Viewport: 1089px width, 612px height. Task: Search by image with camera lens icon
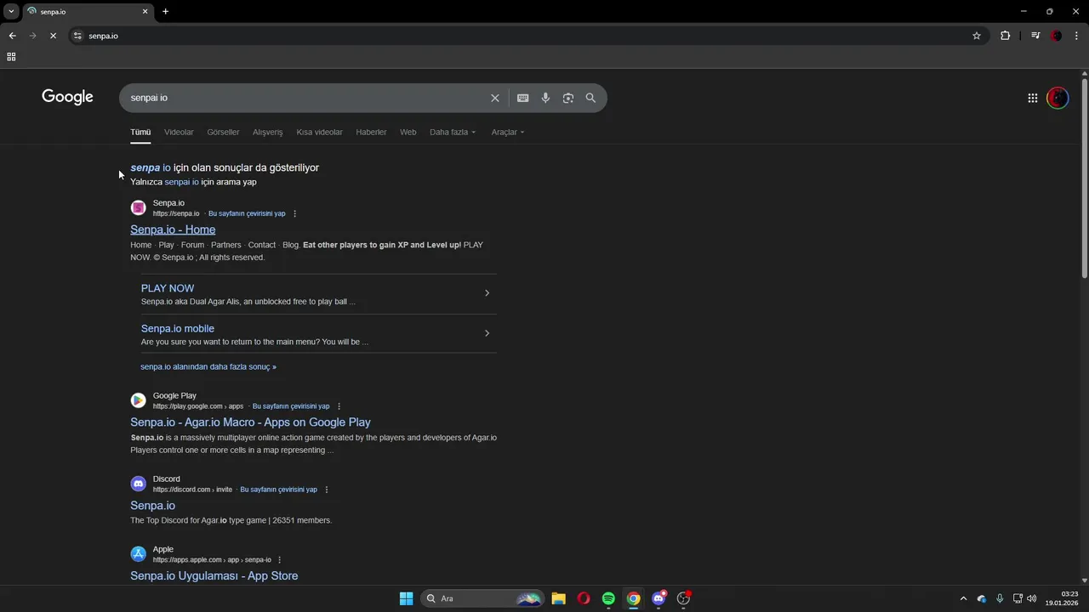pyautogui.click(x=567, y=98)
